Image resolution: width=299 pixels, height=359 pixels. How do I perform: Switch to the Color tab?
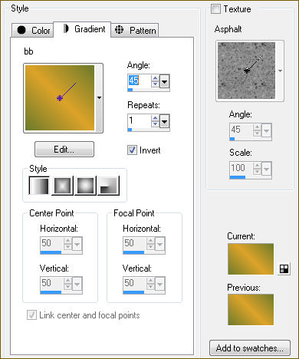click(x=32, y=30)
